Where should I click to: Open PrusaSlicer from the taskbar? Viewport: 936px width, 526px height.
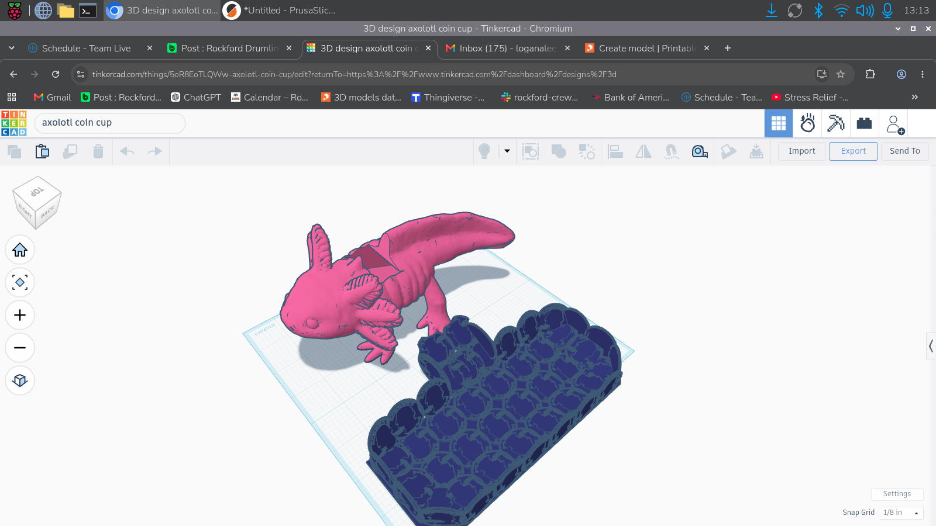tap(280, 11)
